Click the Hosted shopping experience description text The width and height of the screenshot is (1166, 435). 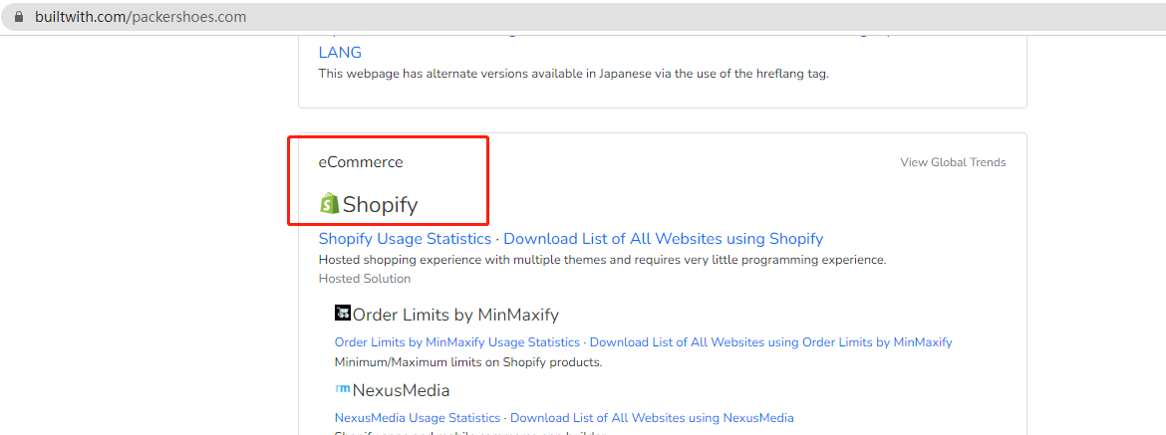[x=602, y=260]
